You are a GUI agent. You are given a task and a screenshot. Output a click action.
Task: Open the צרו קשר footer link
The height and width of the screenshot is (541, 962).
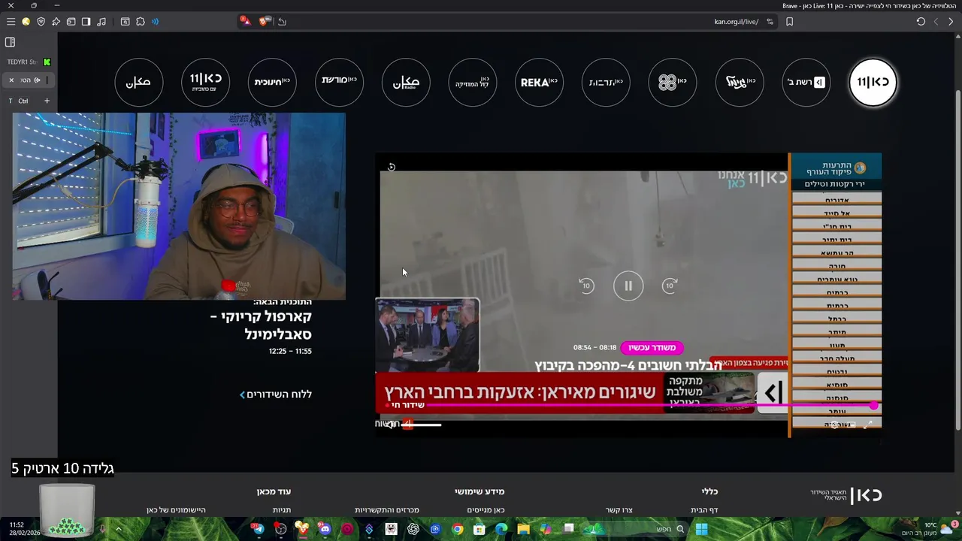tap(619, 510)
